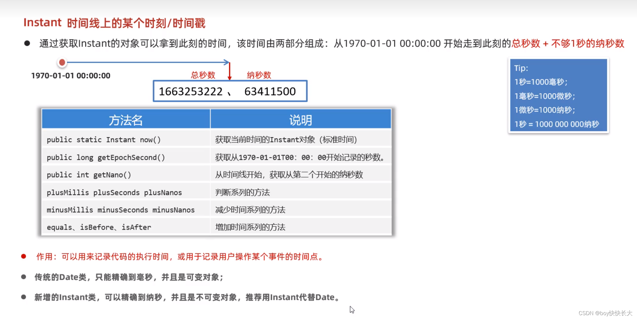The width and height of the screenshot is (637, 319).
Task: Click the red label 纳秒数 above the box
Action: click(259, 75)
